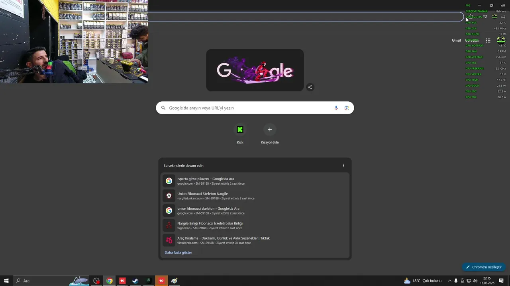The image size is (510, 286).
Task: Reopen union fibonacci skeleton Google search tab
Action: pyautogui.click(x=255, y=211)
